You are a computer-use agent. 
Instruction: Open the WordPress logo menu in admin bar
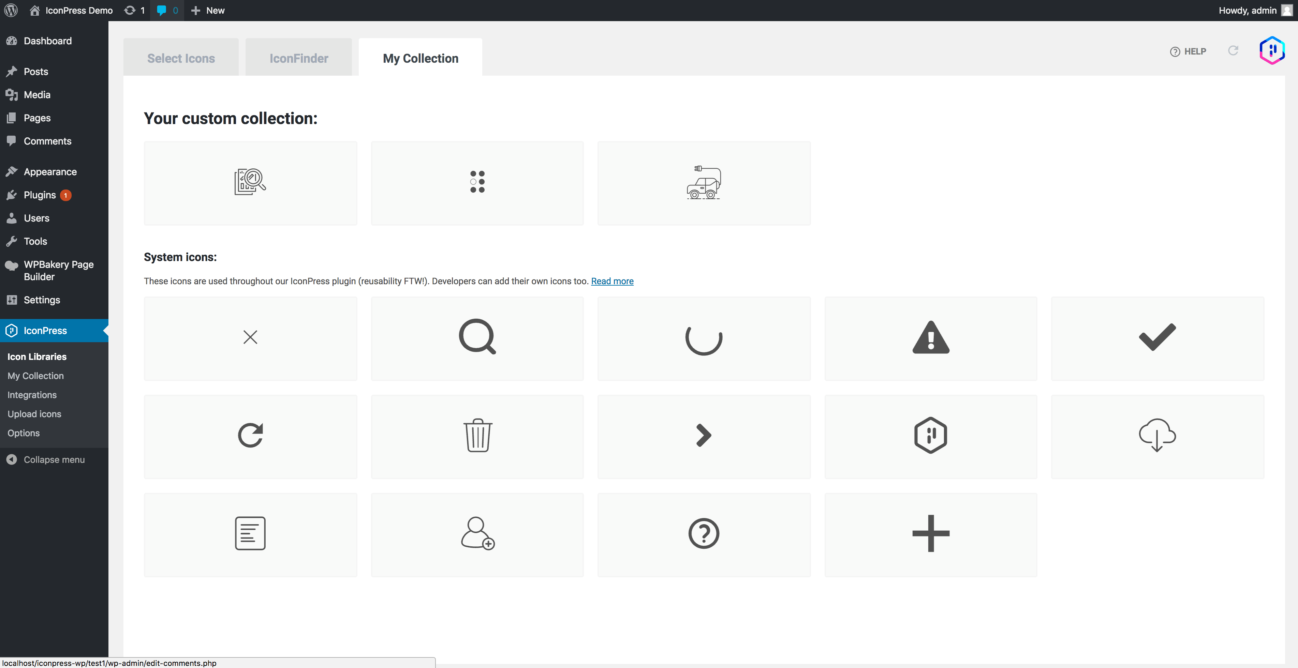(x=11, y=10)
